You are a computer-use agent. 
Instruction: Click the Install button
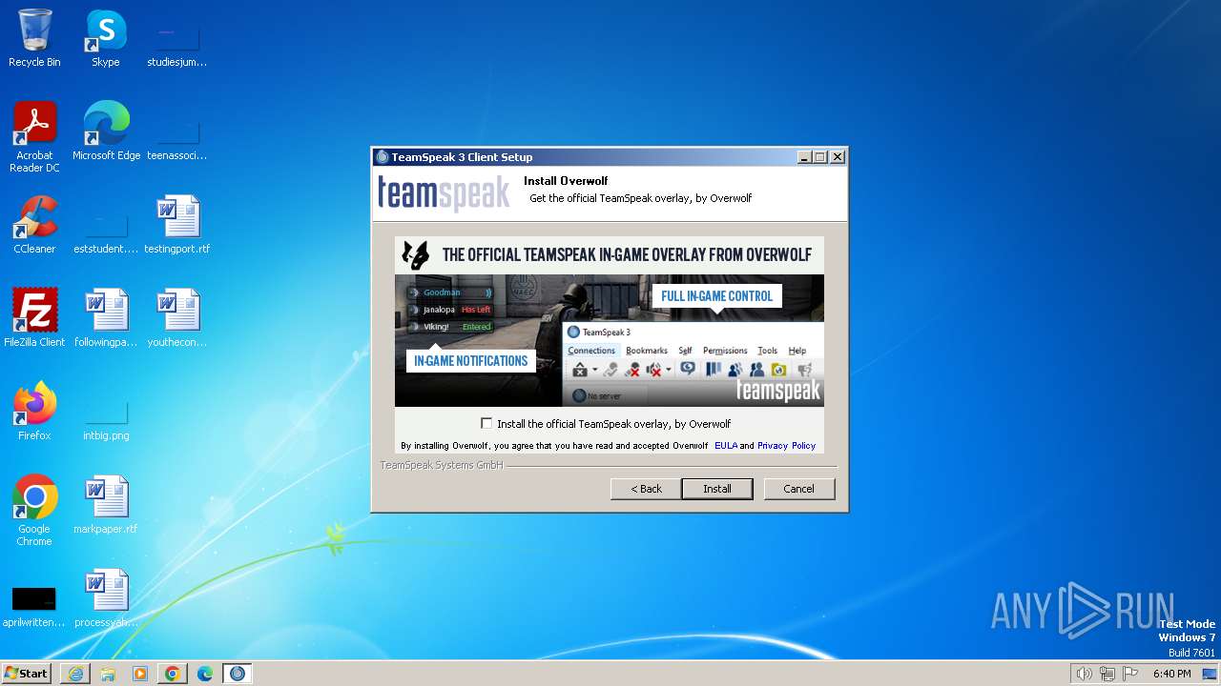[717, 489]
